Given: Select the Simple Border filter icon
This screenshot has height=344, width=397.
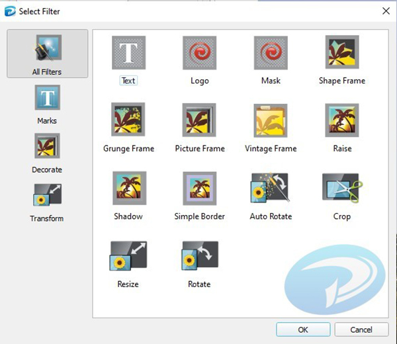Looking at the screenshot, I should [200, 189].
